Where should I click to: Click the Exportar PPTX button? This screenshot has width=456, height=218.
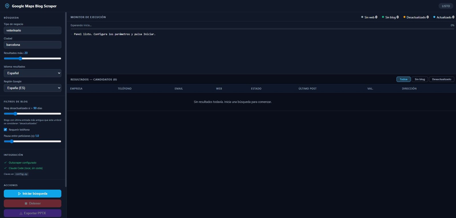32,213
